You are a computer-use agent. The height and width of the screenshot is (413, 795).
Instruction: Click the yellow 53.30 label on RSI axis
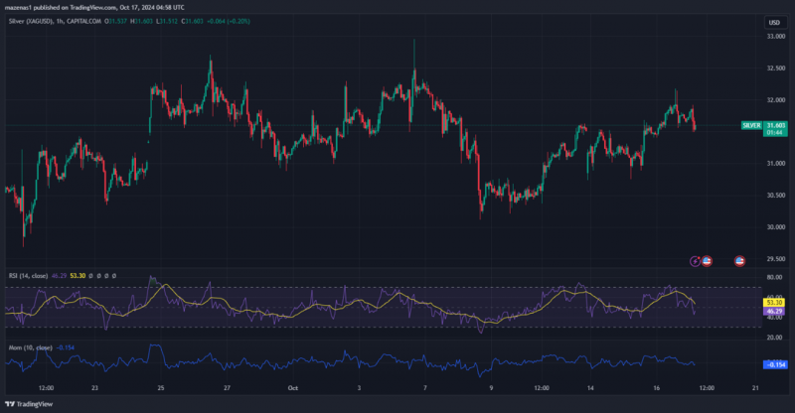(x=774, y=303)
